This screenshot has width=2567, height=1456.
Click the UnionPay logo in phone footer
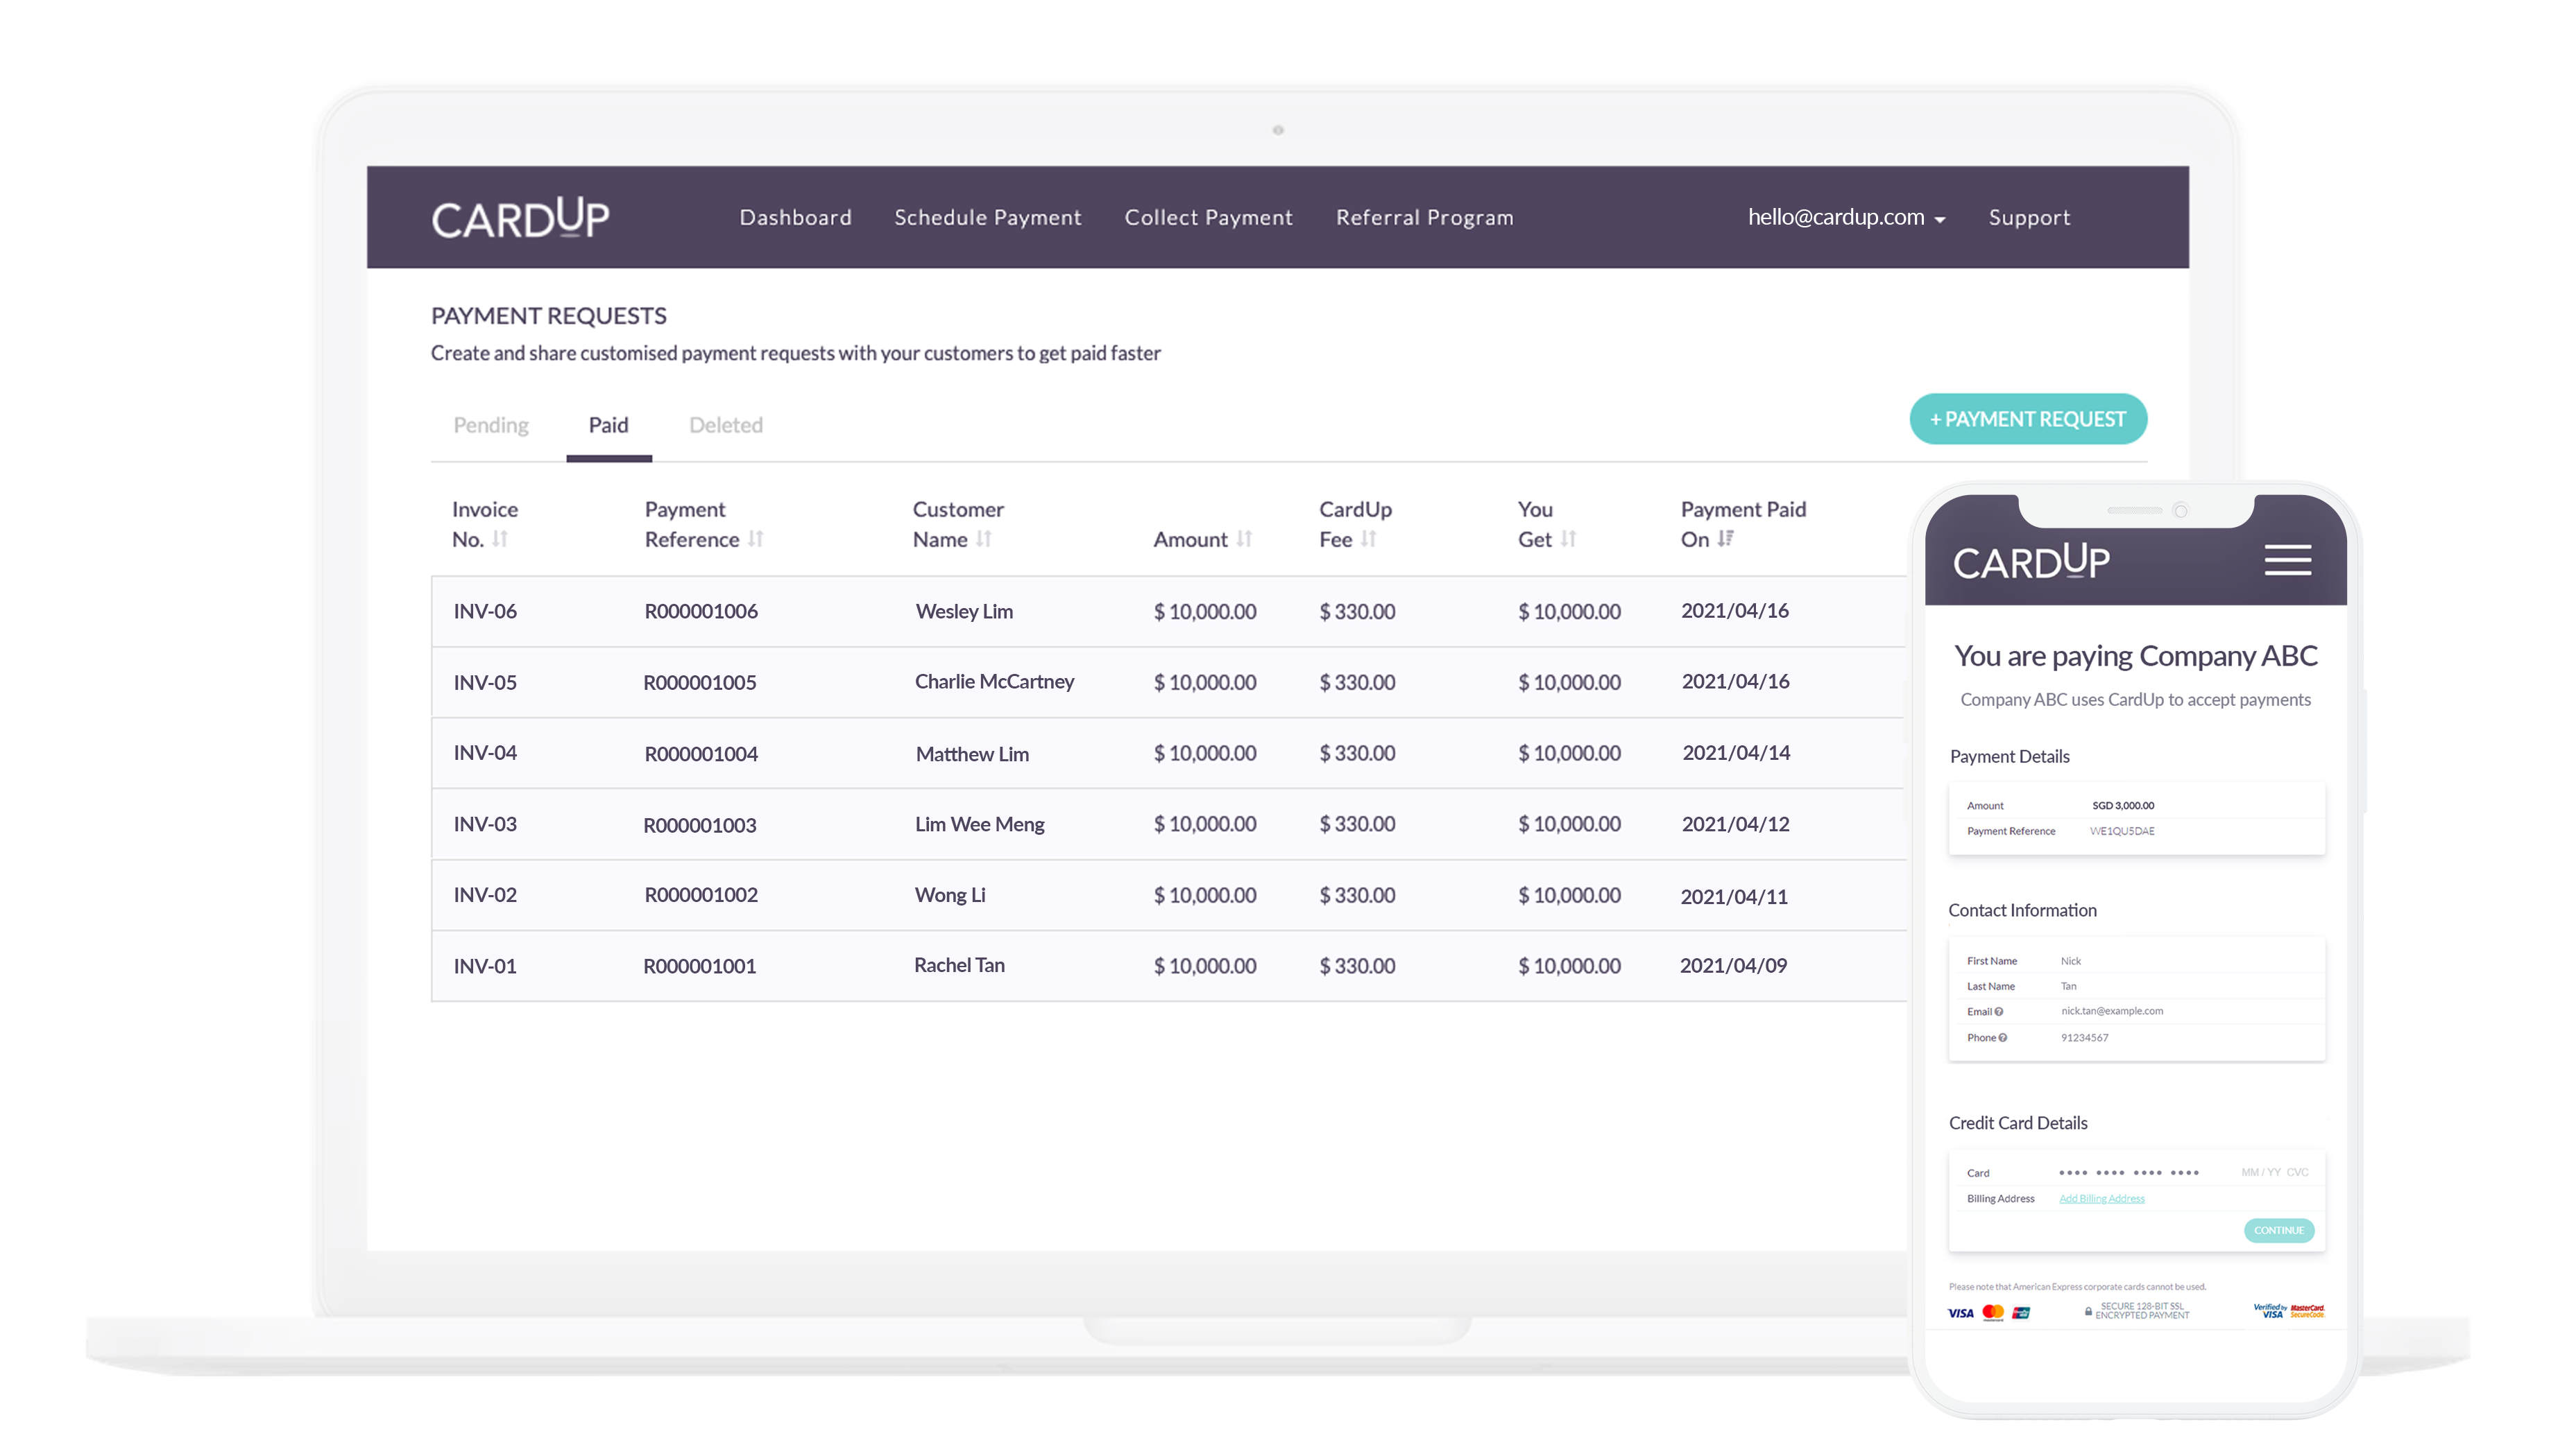(2020, 1312)
